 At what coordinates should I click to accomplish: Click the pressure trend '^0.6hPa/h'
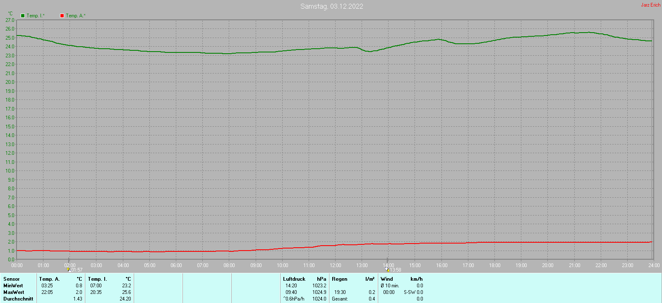pyautogui.click(x=294, y=299)
